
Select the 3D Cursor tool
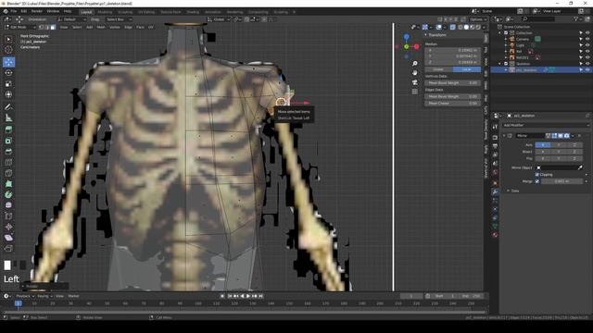(x=8, y=50)
